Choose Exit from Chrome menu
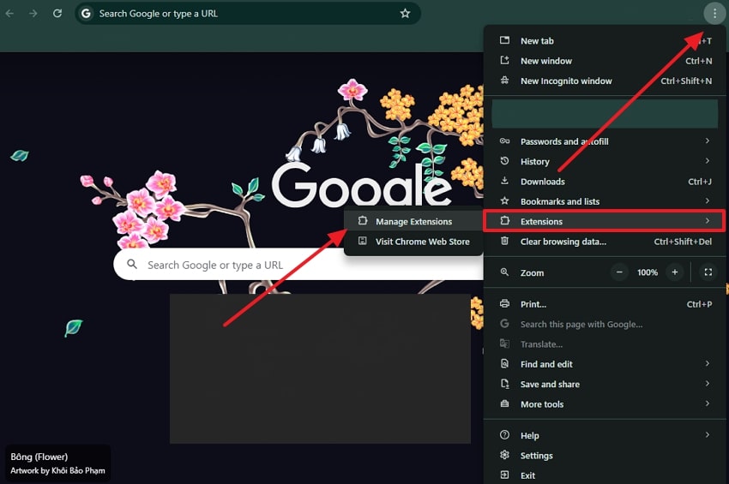 point(605,475)
